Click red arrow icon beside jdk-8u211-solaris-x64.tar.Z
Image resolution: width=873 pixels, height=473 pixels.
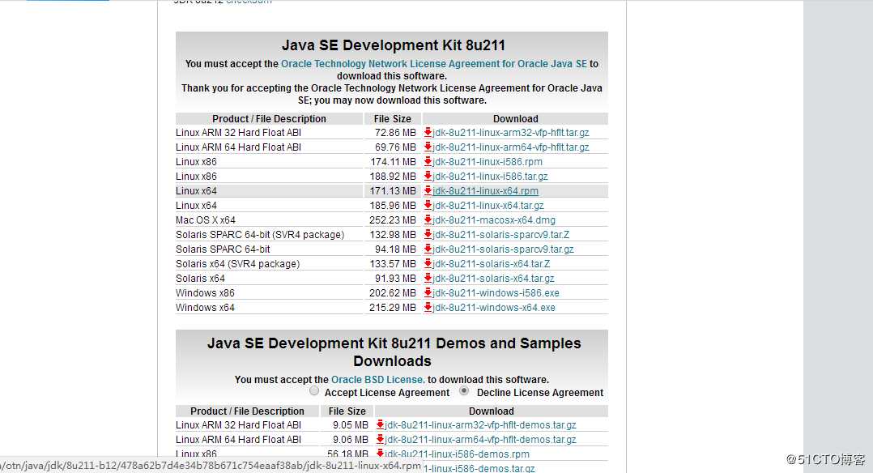[x=428, y=263]
